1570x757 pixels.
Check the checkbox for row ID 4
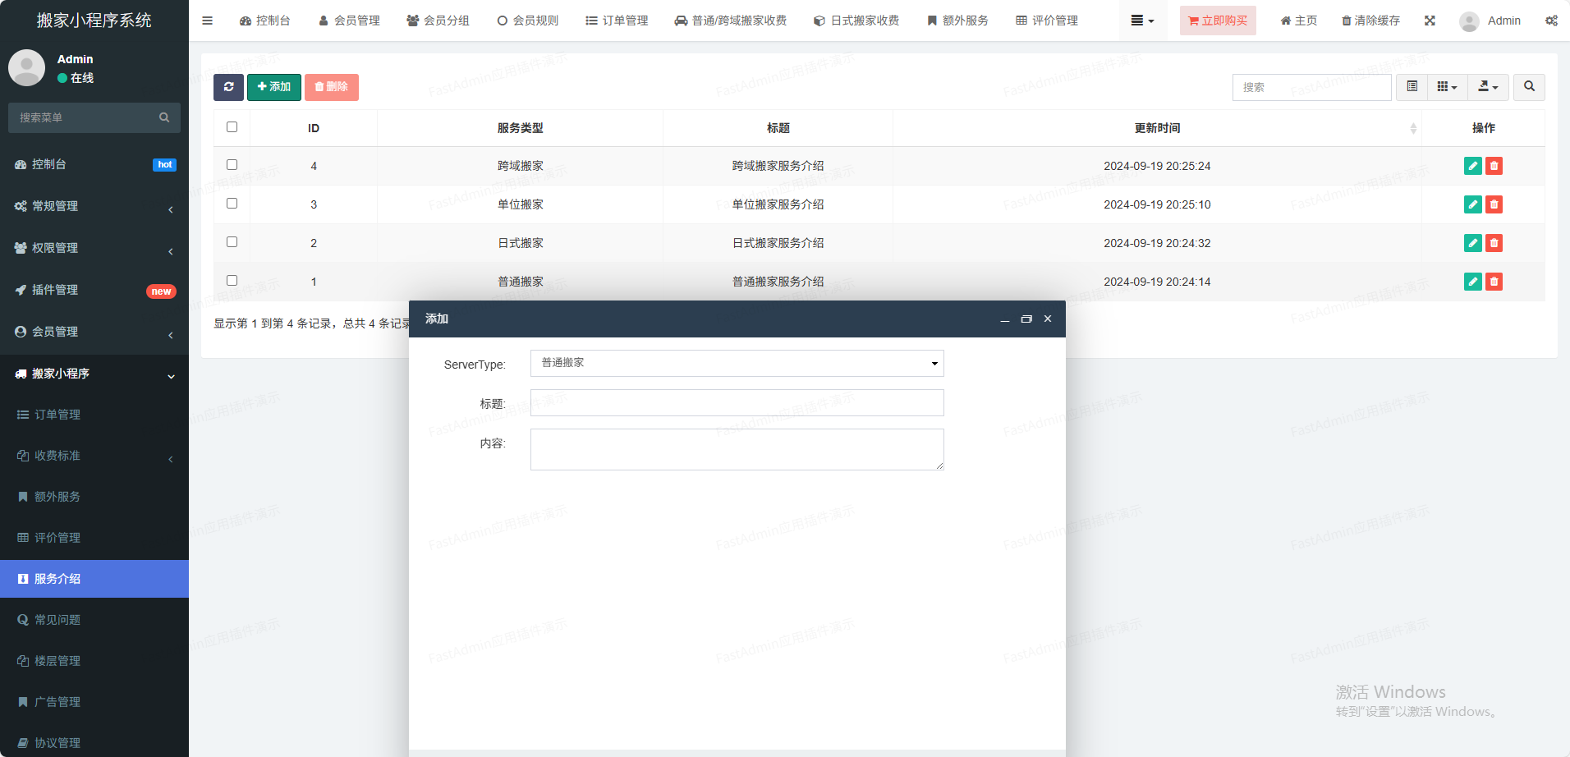[x=232, y=165]
